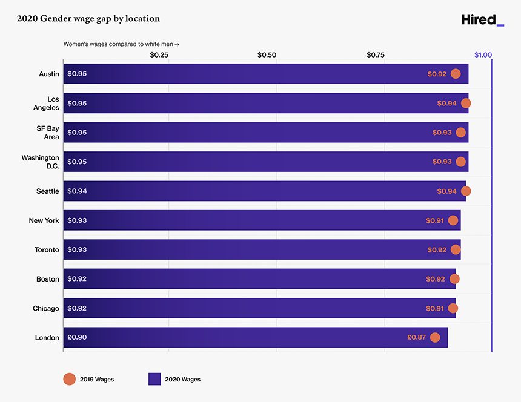
Task: Click the Women's wages subtitle text
Action: point(121,44)
